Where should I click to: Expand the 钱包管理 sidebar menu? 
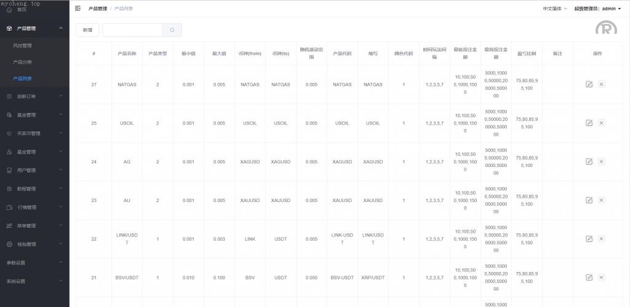pos(34,244)
